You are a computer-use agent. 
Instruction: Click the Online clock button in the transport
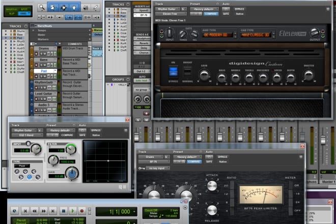click(x=15, y=211)
